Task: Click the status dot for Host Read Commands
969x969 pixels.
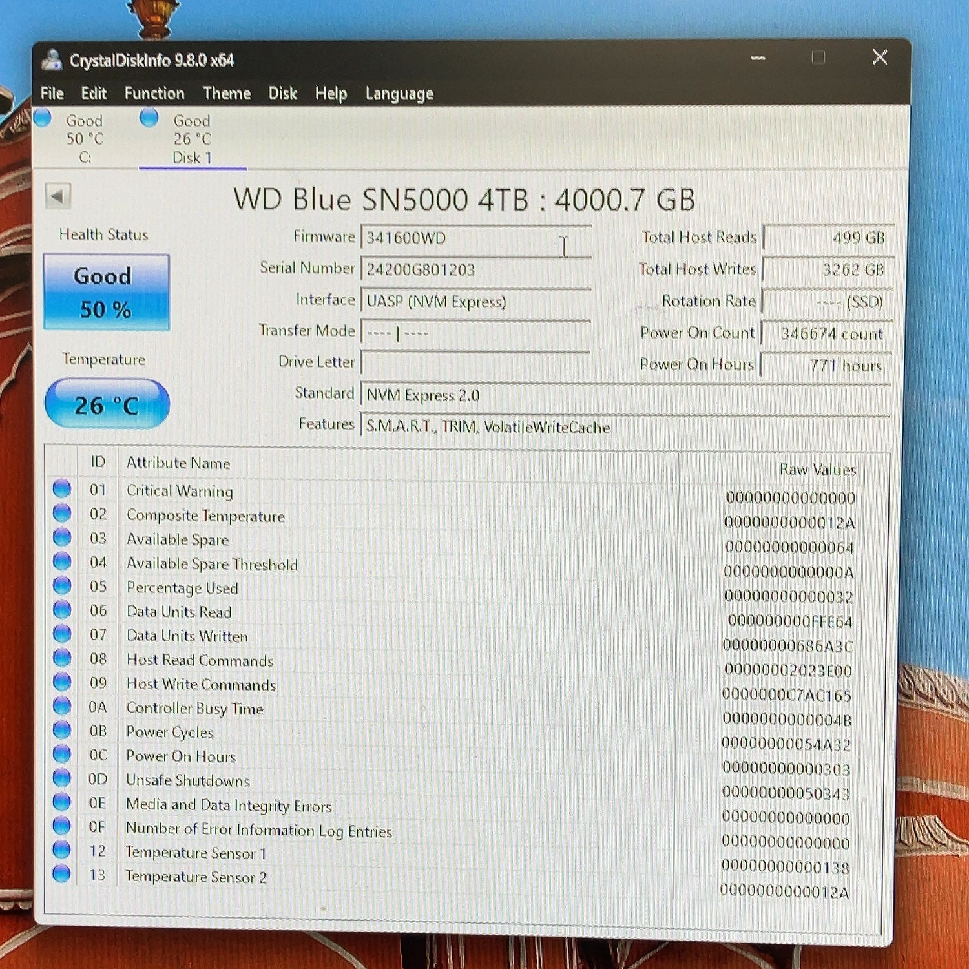Action: [62, 658]
